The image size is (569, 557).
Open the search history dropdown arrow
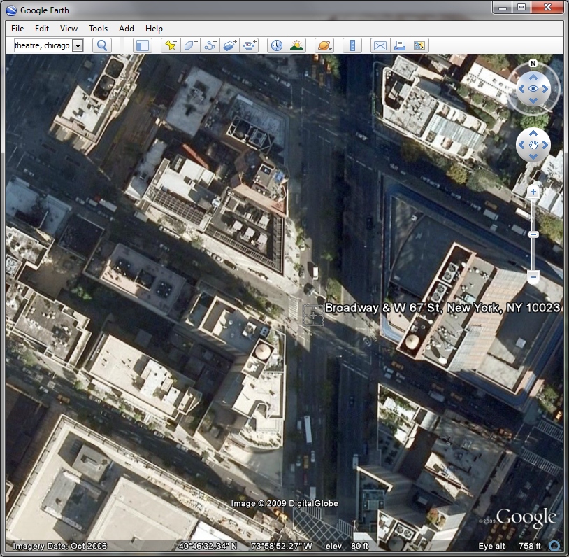coord(78,45)
